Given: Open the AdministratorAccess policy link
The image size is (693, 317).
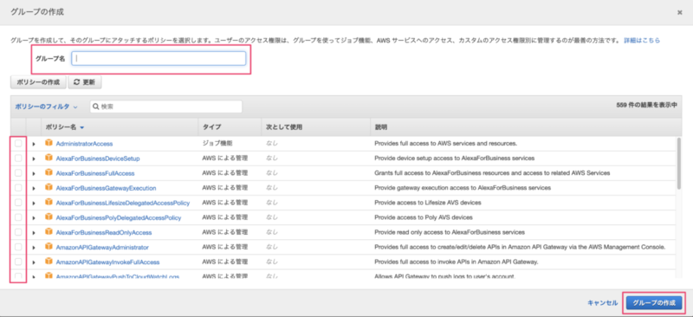Looking at the screenshot, I should (x=84, y=144).
